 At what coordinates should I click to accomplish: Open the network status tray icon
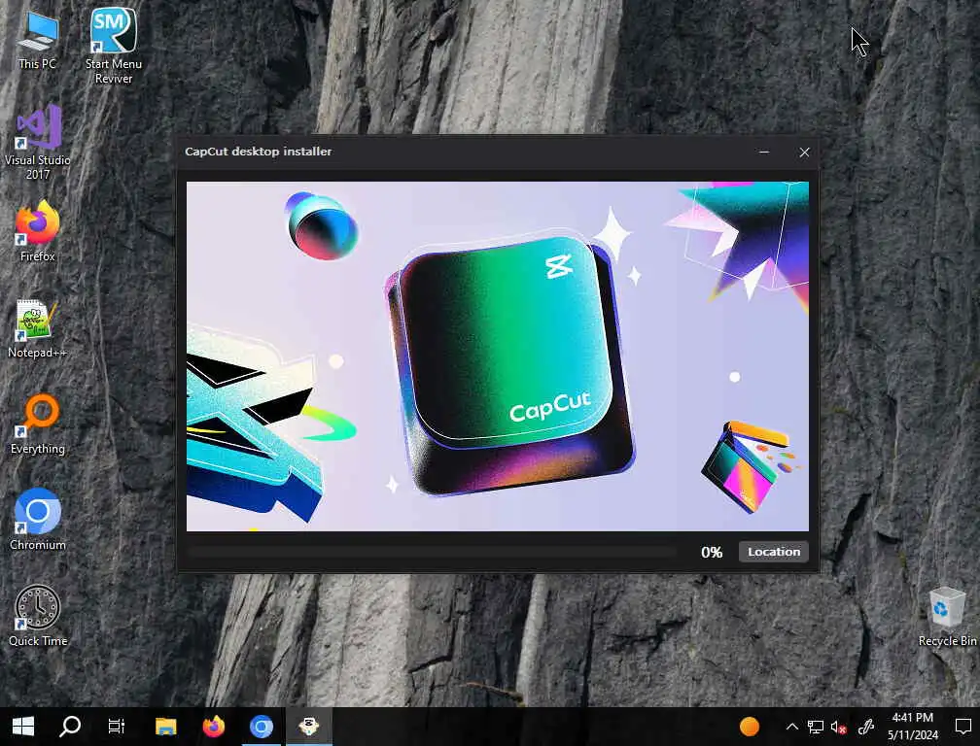click(815, 727)
